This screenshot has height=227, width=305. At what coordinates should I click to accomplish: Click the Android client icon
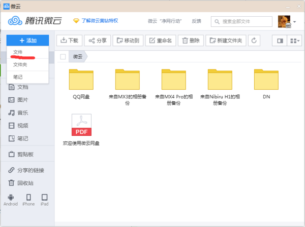(11, 200)
